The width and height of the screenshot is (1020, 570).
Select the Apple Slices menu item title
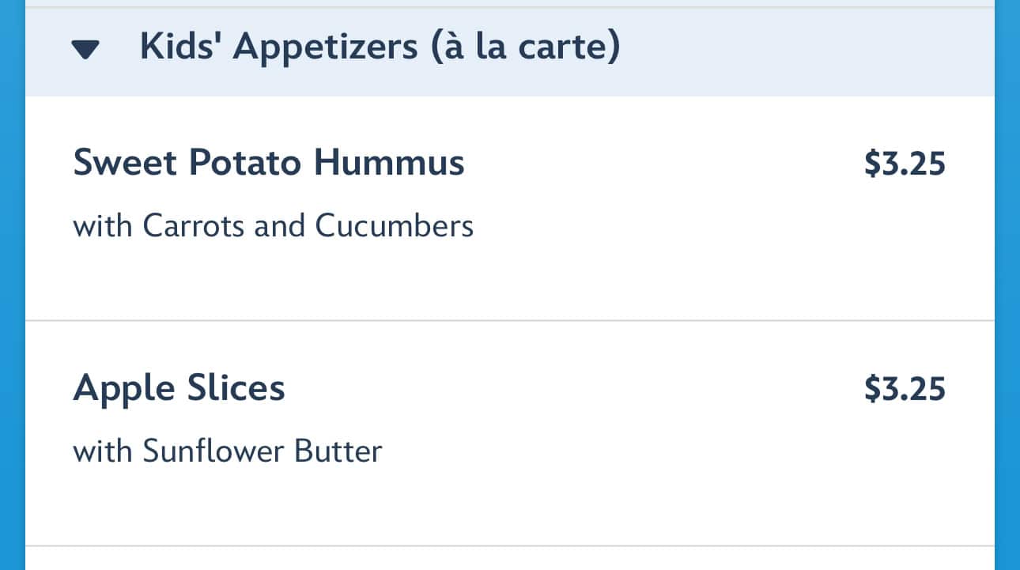point(179,388)
